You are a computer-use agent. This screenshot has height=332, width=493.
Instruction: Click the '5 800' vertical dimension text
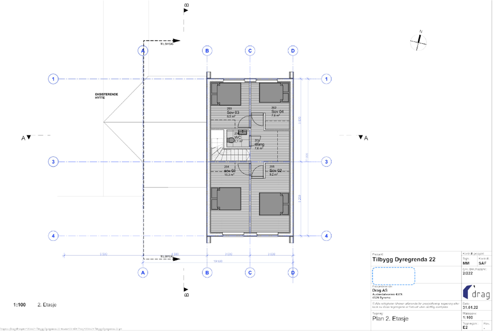pos(300,120)
